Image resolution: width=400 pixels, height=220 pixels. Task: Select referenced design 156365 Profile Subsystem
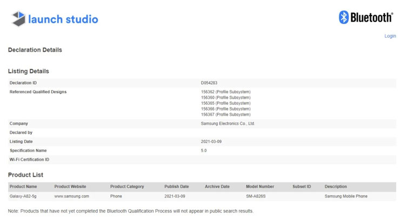(x=225, y=103)
